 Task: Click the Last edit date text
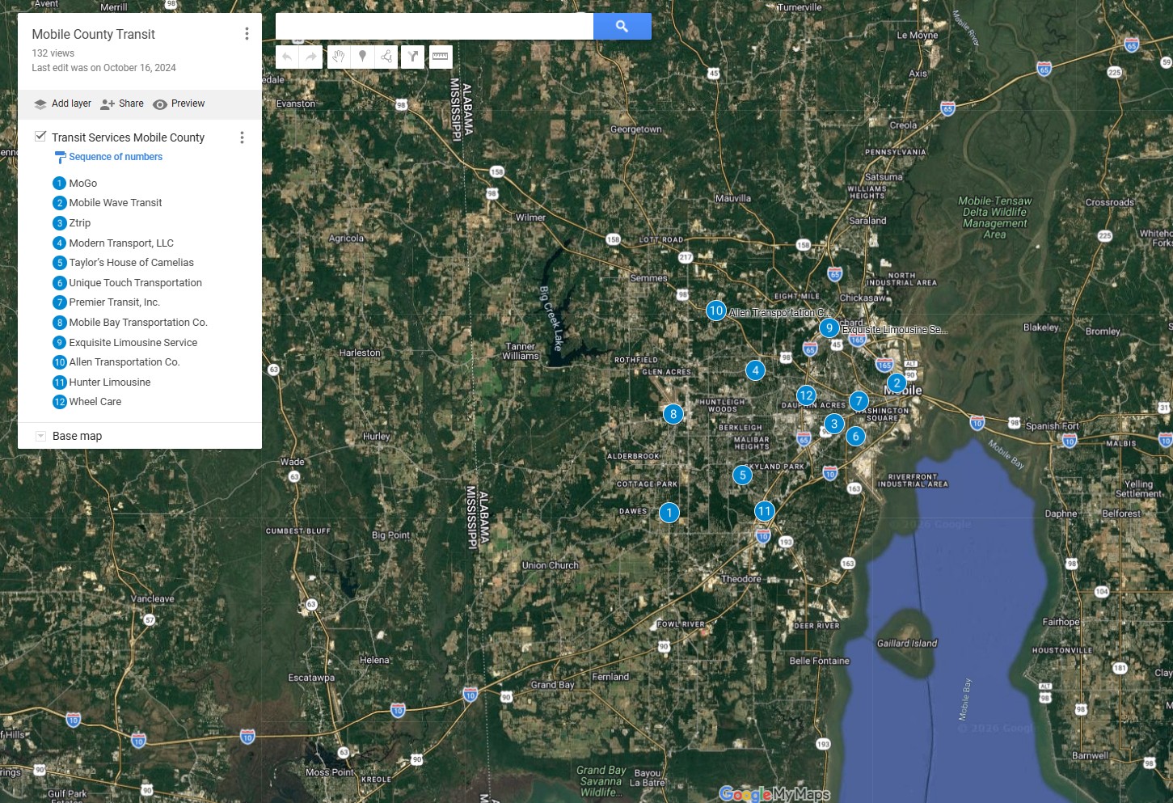103,68
